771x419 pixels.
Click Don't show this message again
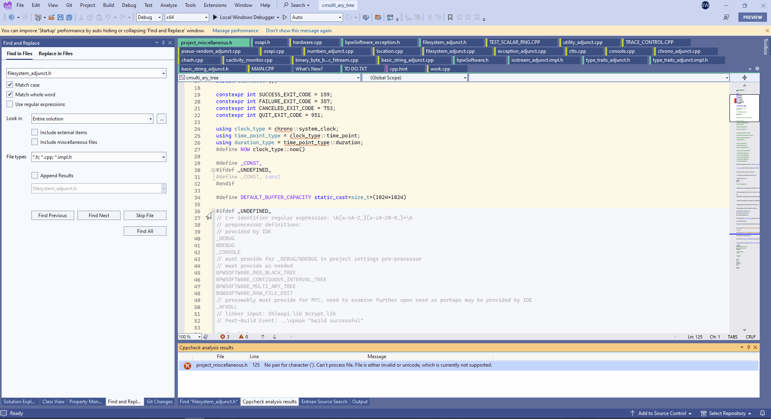click(x=298, y=30)
